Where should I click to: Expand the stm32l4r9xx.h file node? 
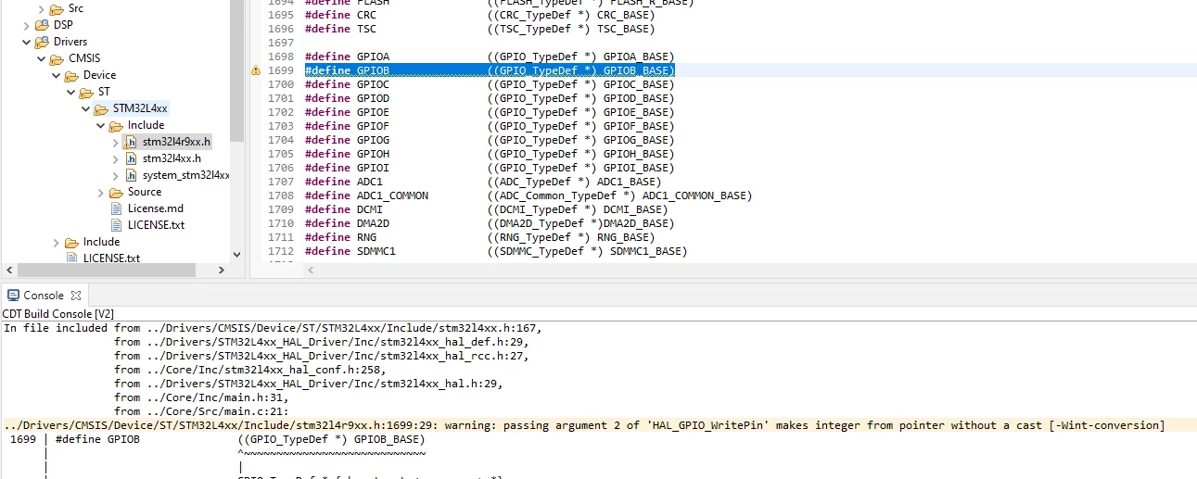click(115, 142)
